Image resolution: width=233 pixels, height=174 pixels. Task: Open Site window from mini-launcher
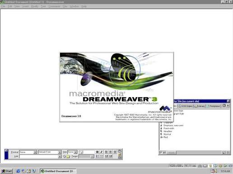coord(200,166)
